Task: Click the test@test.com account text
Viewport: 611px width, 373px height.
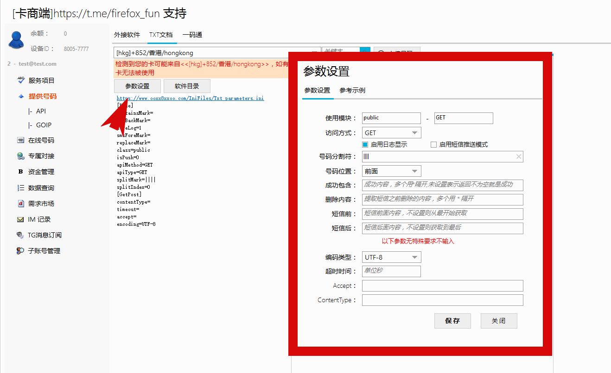Action: tap(38, 64)
